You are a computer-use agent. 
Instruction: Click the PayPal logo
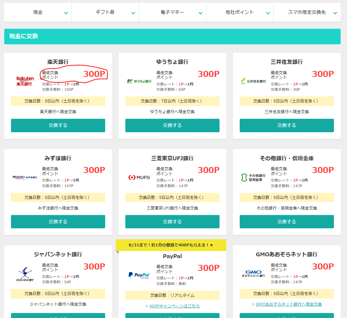[x=139, y=275]
